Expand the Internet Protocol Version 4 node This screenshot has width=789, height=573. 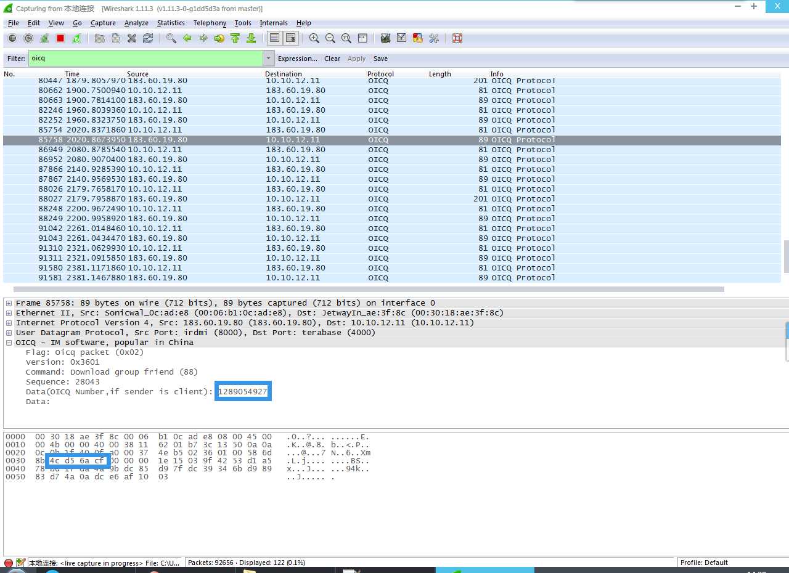click(x=9, y=323)
